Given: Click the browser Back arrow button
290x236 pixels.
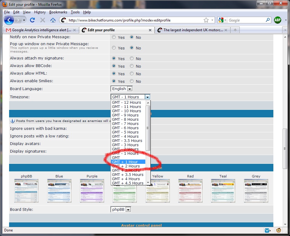Looking at the screenshot, I should point(9,20).
